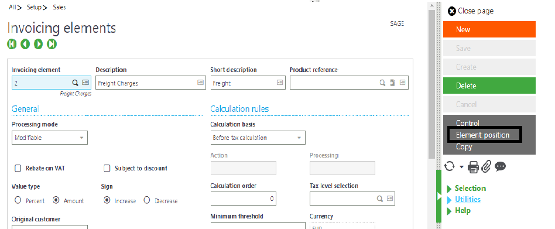Open lookup magnifier in Invoicing element field
The width and height of the screenshot is (555, 229).
click(x=75, y=83)
